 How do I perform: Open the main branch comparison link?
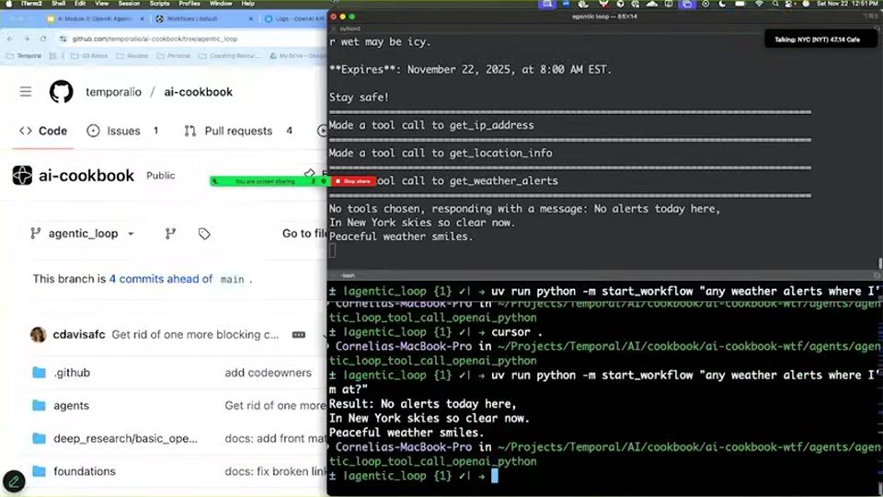click(232, 280)
